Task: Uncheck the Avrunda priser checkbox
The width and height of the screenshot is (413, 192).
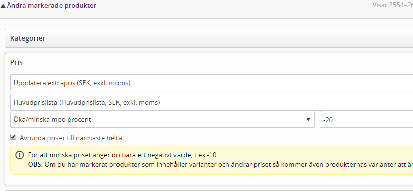Action: [x=13, y=137]
